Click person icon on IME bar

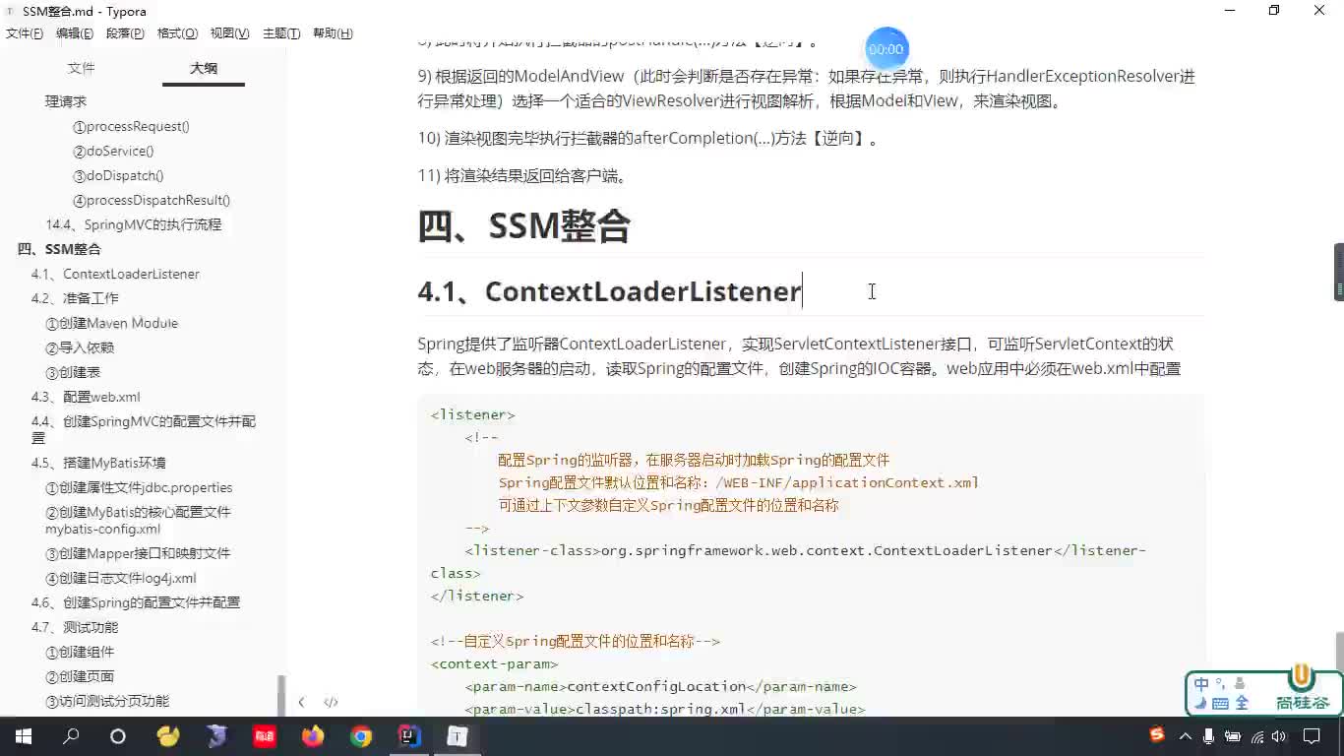point(1240,683)
